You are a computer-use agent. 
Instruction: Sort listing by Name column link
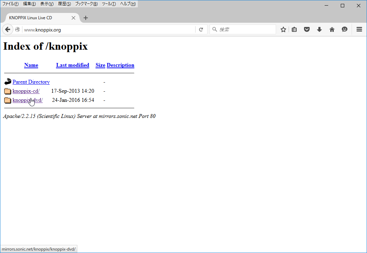tap(31, 65)
